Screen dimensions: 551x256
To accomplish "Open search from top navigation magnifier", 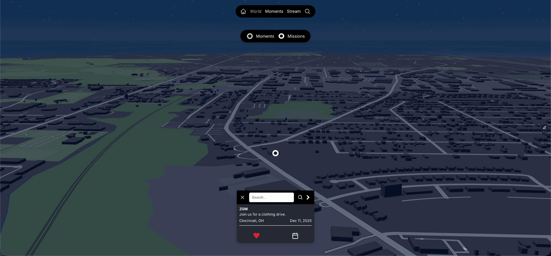I will tap(308, 11).
